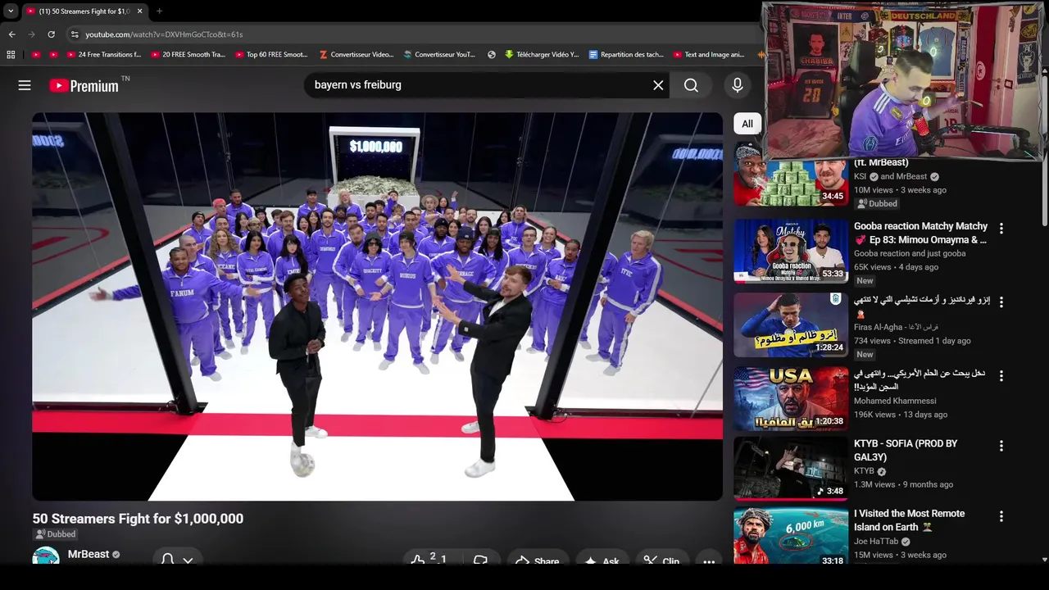
Task: Open KTYB - SOFIA video thumbnail
Action: pos(791,468)
